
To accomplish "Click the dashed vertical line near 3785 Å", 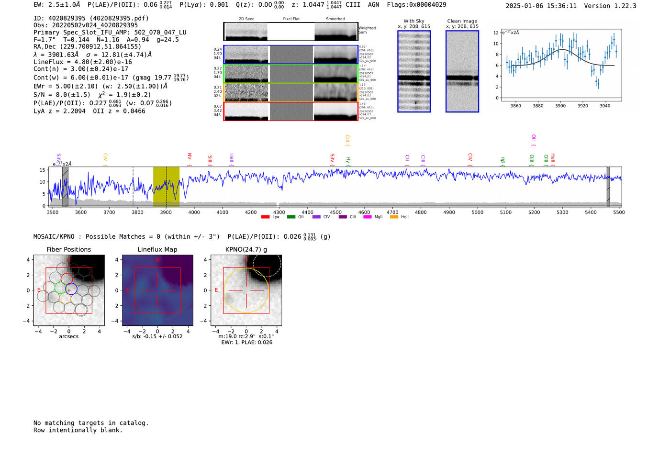I will pos(133,187).
